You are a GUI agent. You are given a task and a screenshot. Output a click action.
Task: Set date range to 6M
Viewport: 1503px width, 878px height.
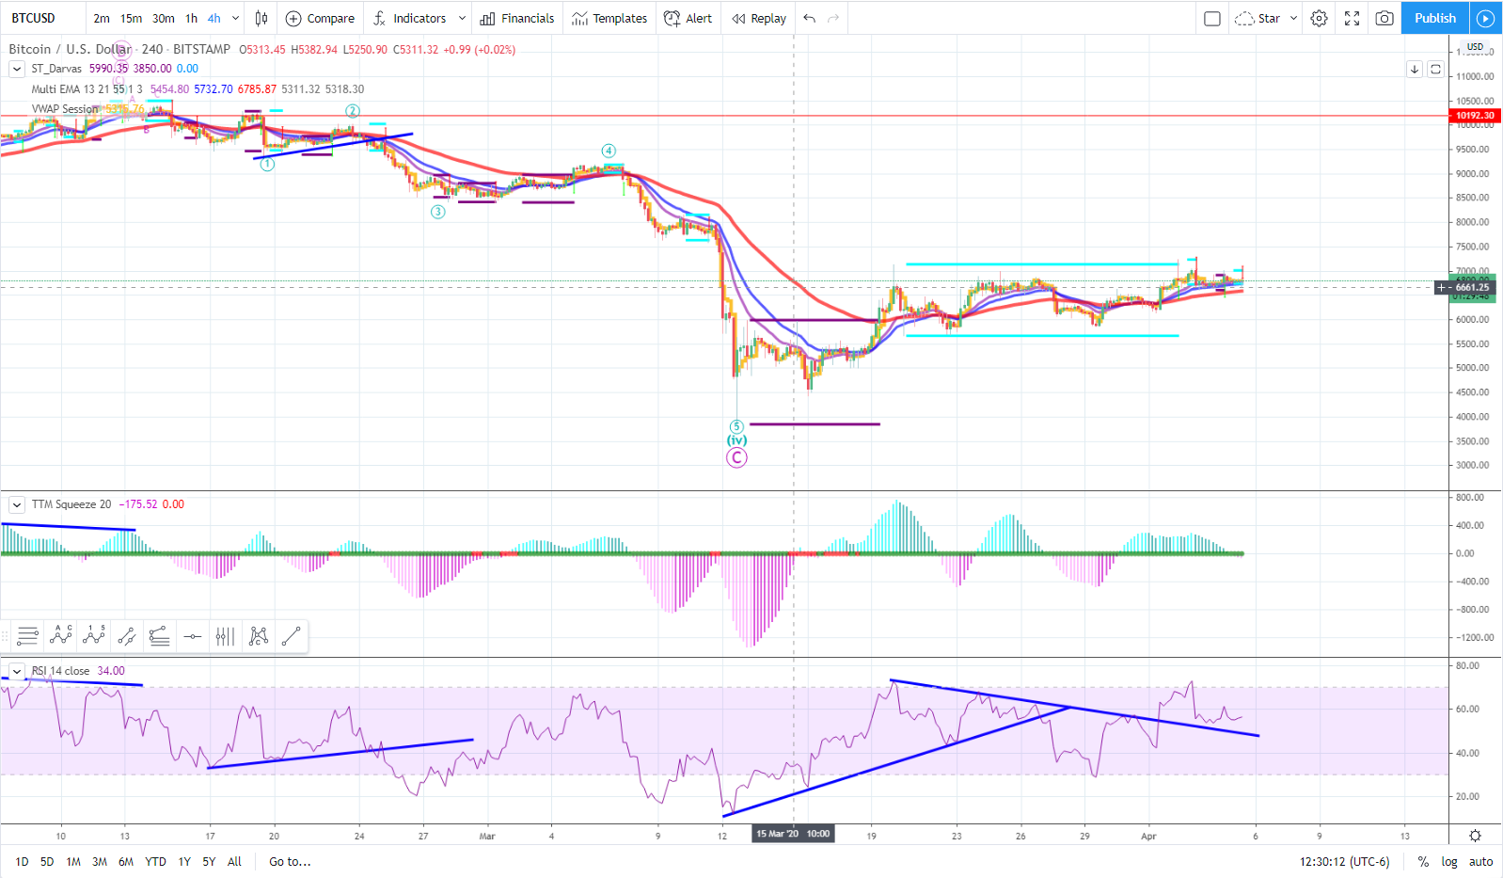click(126, 861)
